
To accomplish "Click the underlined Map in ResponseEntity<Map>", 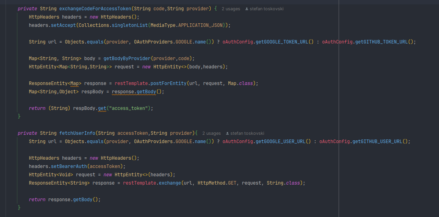I will pos(75,83).
